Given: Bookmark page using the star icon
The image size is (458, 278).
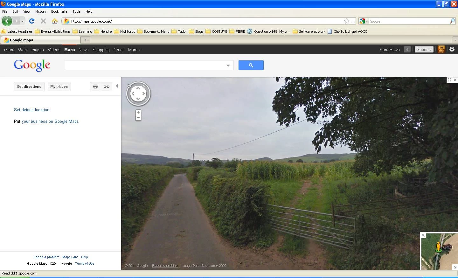Looking at the screenshot, I should coord(347,21).
